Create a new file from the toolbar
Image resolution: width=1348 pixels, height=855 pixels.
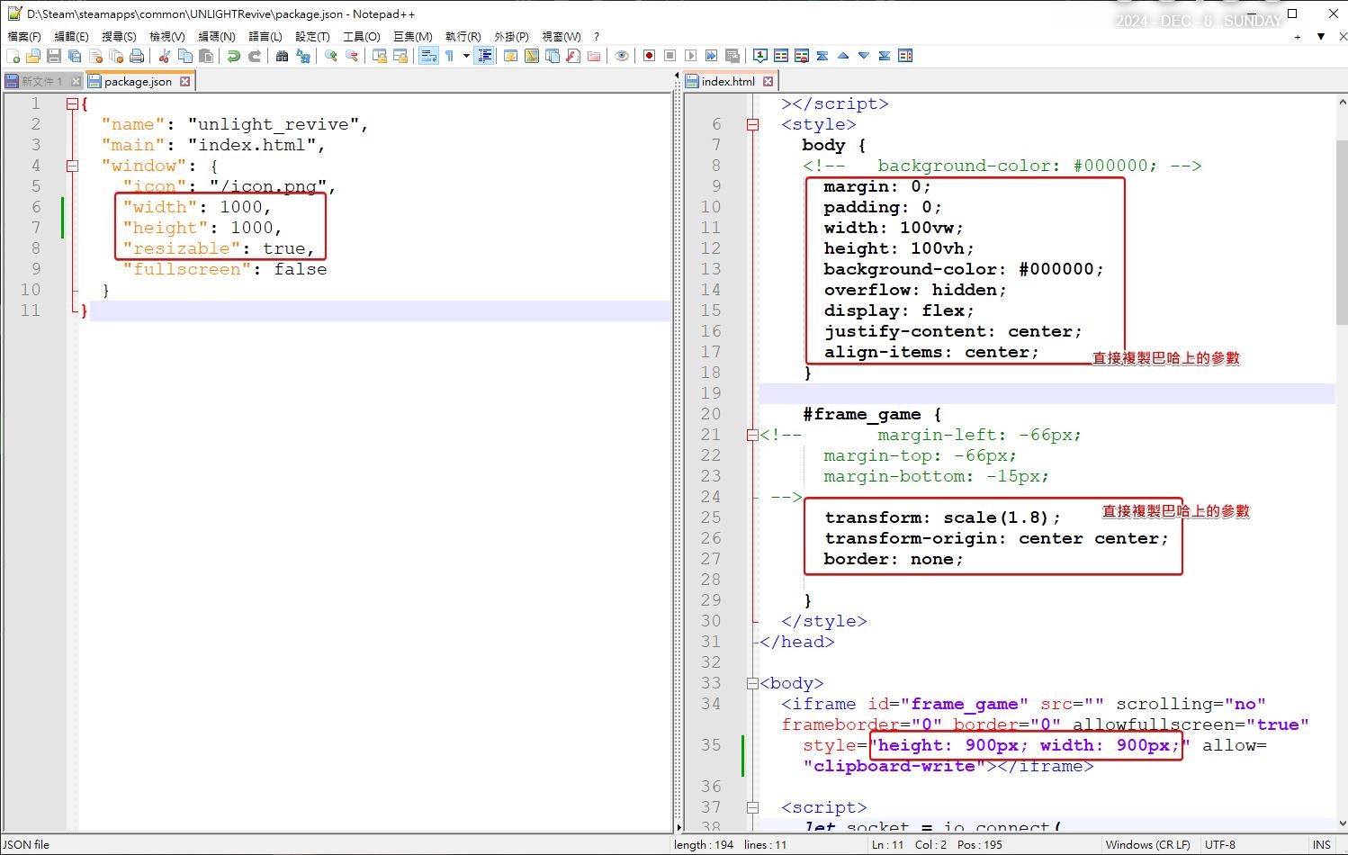click(13, 56)
